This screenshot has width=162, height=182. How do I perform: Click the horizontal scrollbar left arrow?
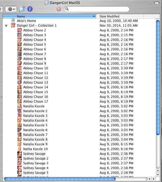(x=149, y=179)
